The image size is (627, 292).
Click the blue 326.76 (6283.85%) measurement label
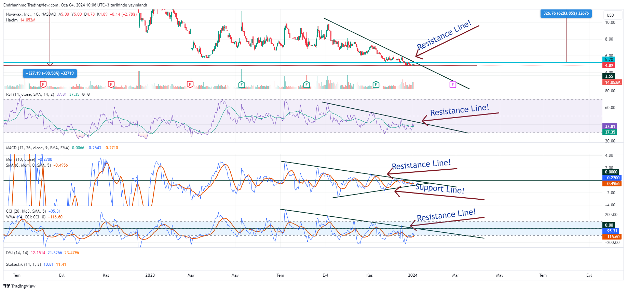tap(566, 13)
